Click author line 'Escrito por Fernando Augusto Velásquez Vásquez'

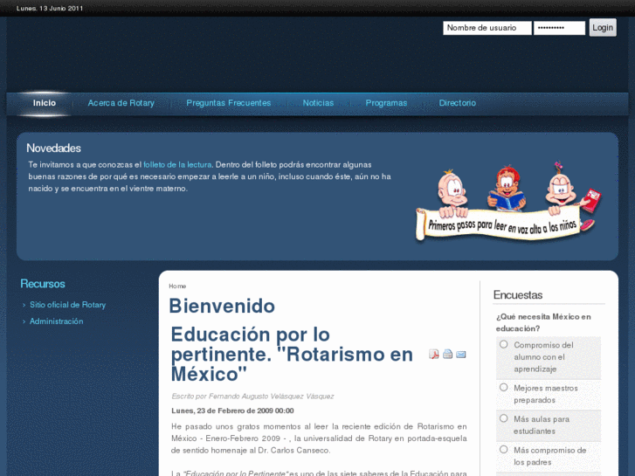coord(252,397)
